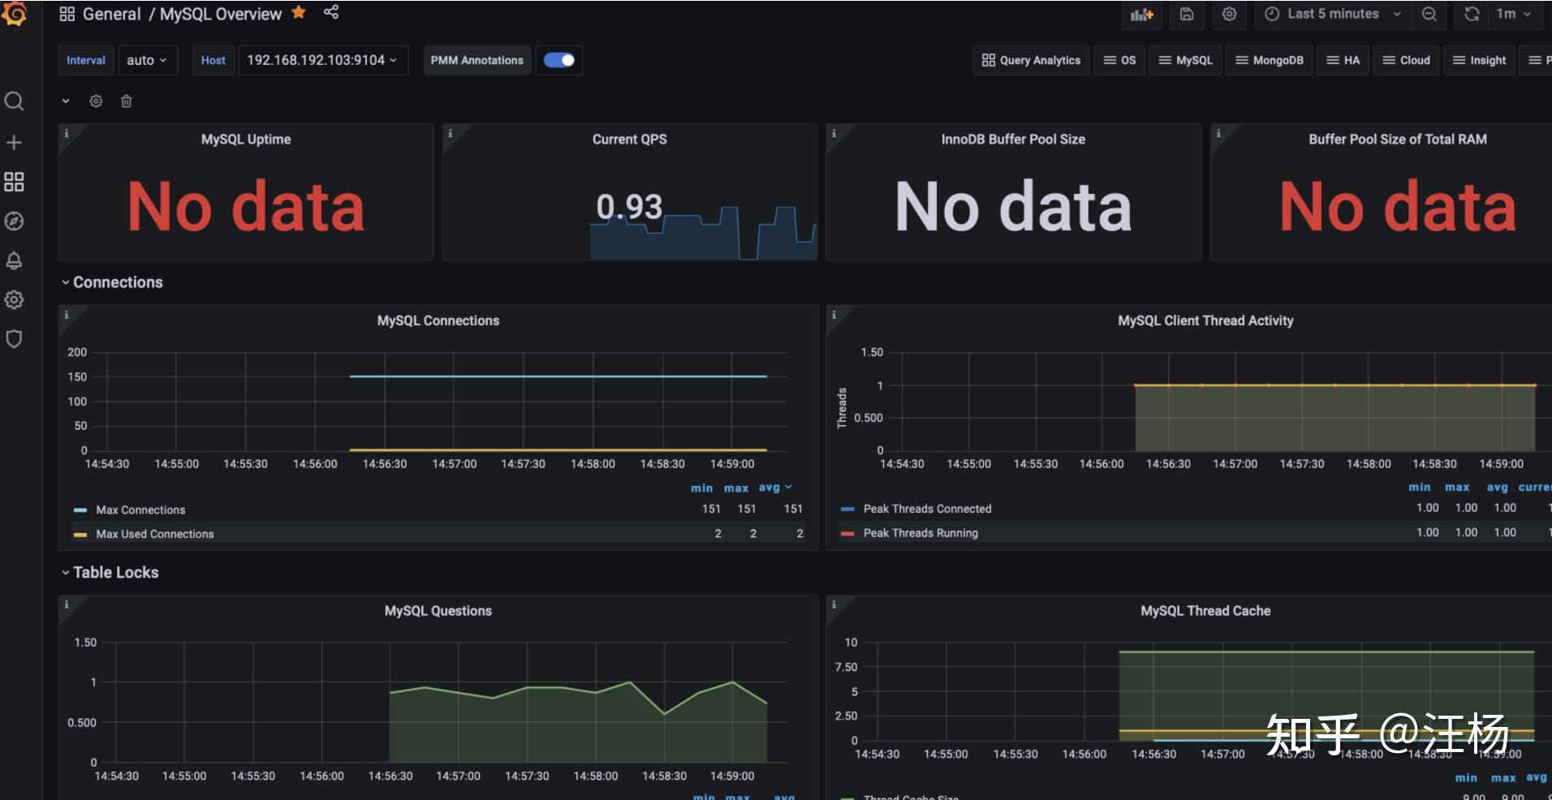1552x800 pixels.
Task: Open the Host 192.168.192.103:9104 dropdown
Action: tap(322, 60)
